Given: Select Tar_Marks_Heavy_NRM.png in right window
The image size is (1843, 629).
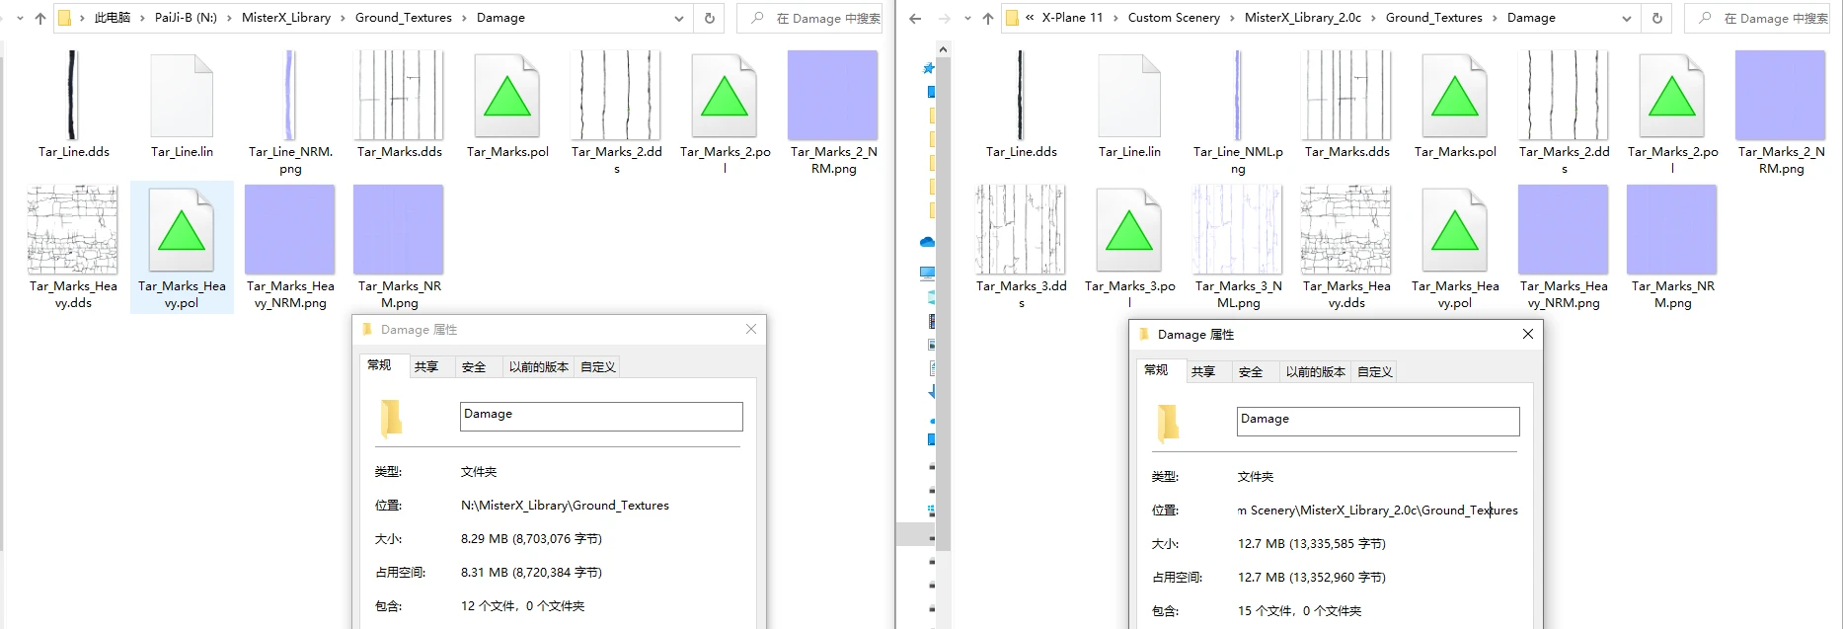Looking at the screenshot, I should (x=1564, y=247).
